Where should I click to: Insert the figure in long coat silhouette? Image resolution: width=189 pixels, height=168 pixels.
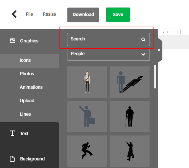pyautogui.click(x=130, y=151)
